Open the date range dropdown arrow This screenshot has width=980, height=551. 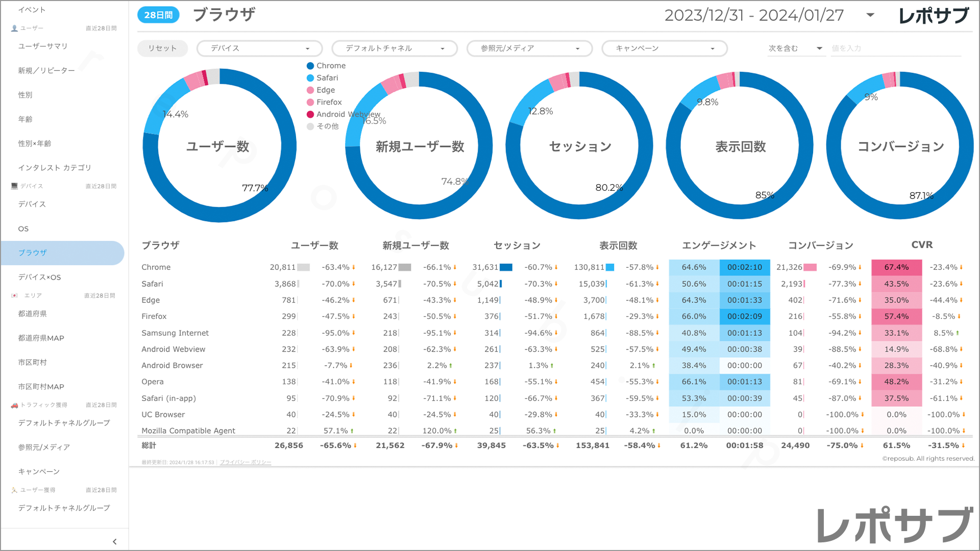point(870,15)
